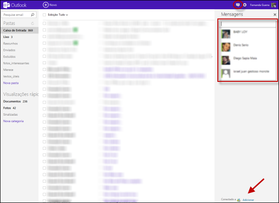Screen dimensions: 279x203
Task: Select the Rascunhos folder
Action: 11,43
